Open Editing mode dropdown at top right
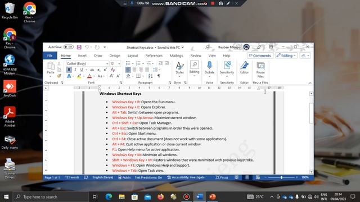 point(286,56)
